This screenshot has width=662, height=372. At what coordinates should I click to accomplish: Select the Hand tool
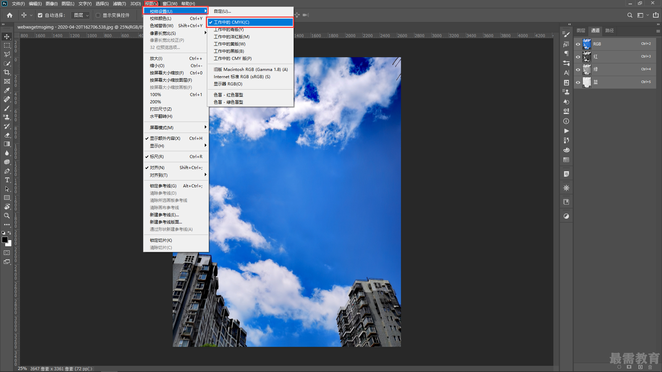tap(7, 207)
